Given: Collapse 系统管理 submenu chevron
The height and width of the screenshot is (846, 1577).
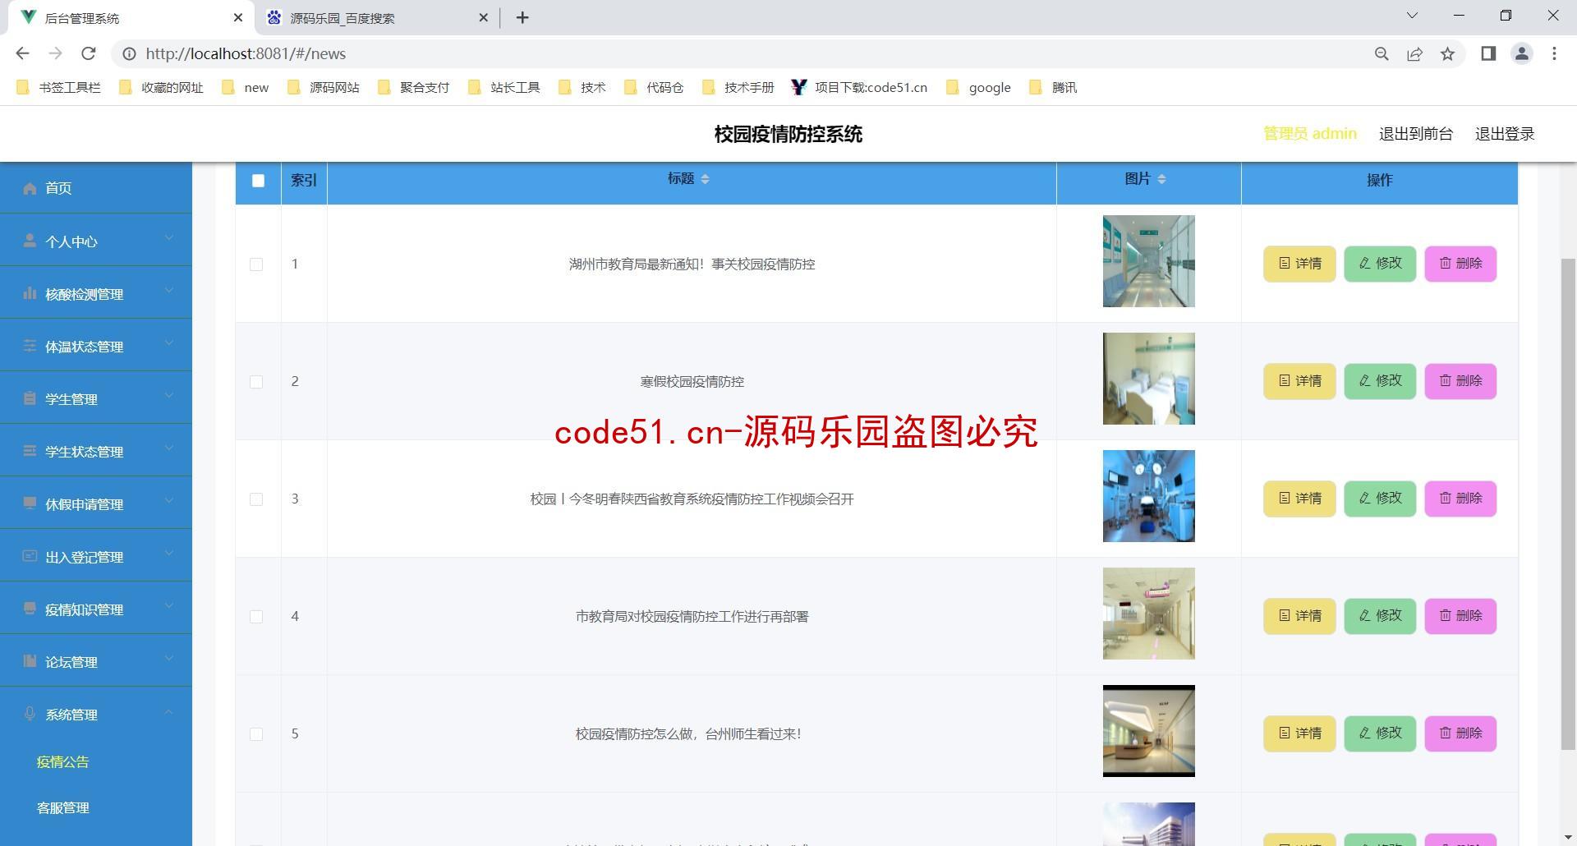Looking at the screenshot, I should tap(169, 711).
